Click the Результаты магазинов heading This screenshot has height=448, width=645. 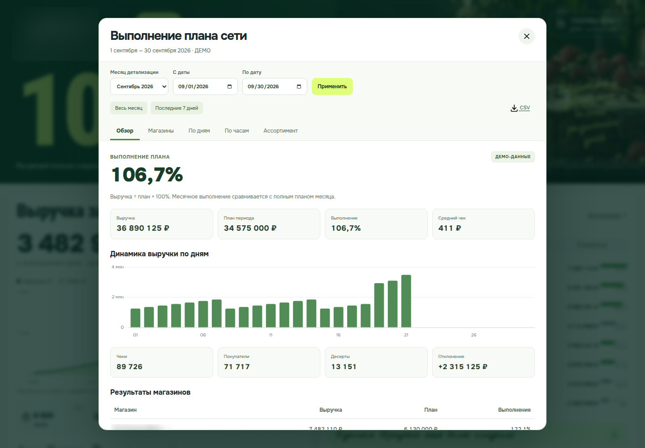point(150,392)
